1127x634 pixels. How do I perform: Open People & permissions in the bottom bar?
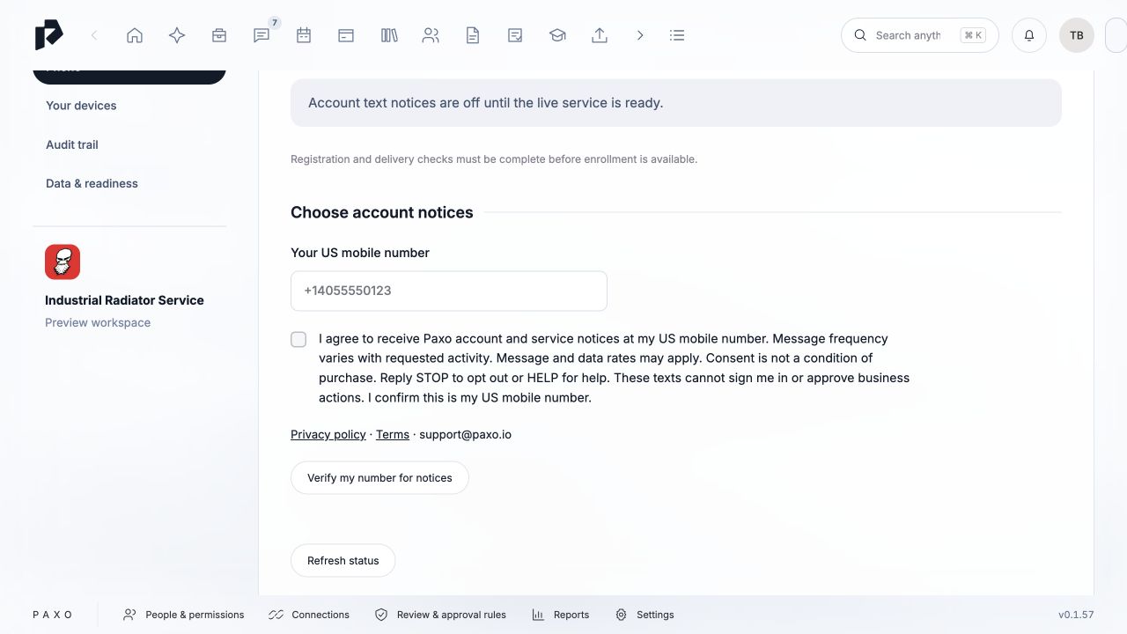[x=183, y=615]
